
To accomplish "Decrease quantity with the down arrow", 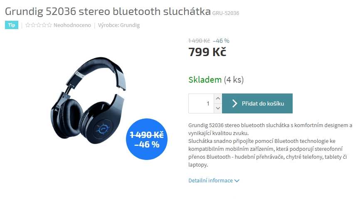I will click(218, 108).
